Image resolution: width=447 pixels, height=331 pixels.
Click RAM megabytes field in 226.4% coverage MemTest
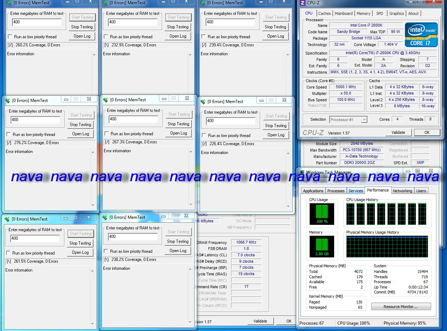click(x=231, y=121)
